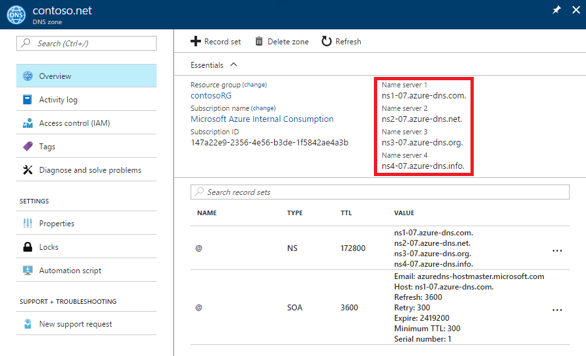
Task: Open Overview menu item
Action: pos(86,76)
